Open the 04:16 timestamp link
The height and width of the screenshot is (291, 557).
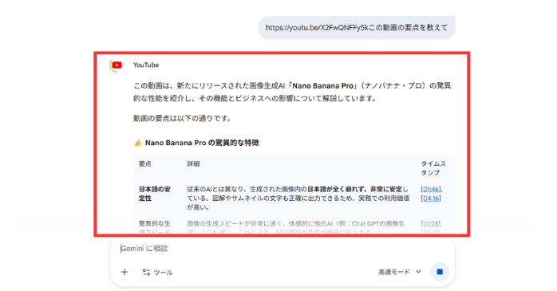tap(431, 199)
